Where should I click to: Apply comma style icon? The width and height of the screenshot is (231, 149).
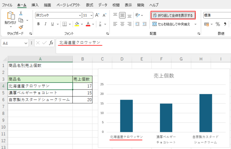tap(225, 24)
